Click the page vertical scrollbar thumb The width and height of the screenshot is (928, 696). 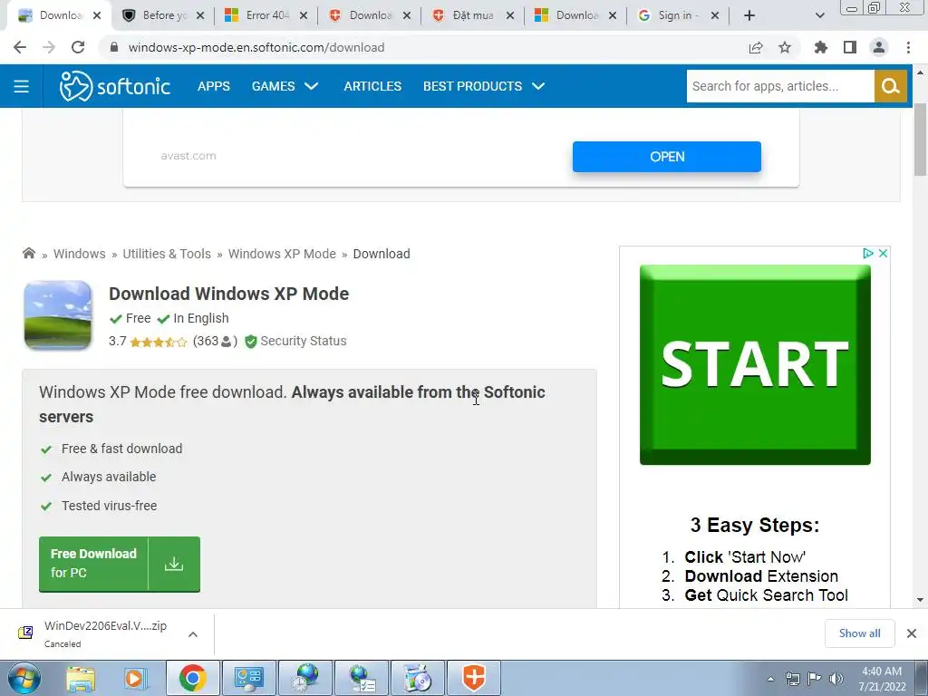tap(920, 140)
